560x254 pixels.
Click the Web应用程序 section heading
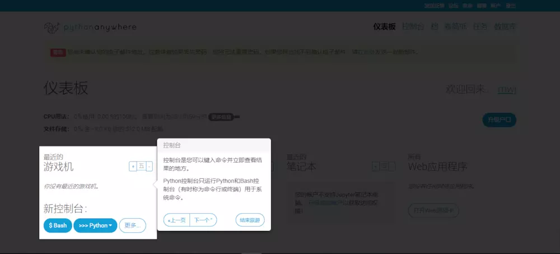click(x=437, y=167)
